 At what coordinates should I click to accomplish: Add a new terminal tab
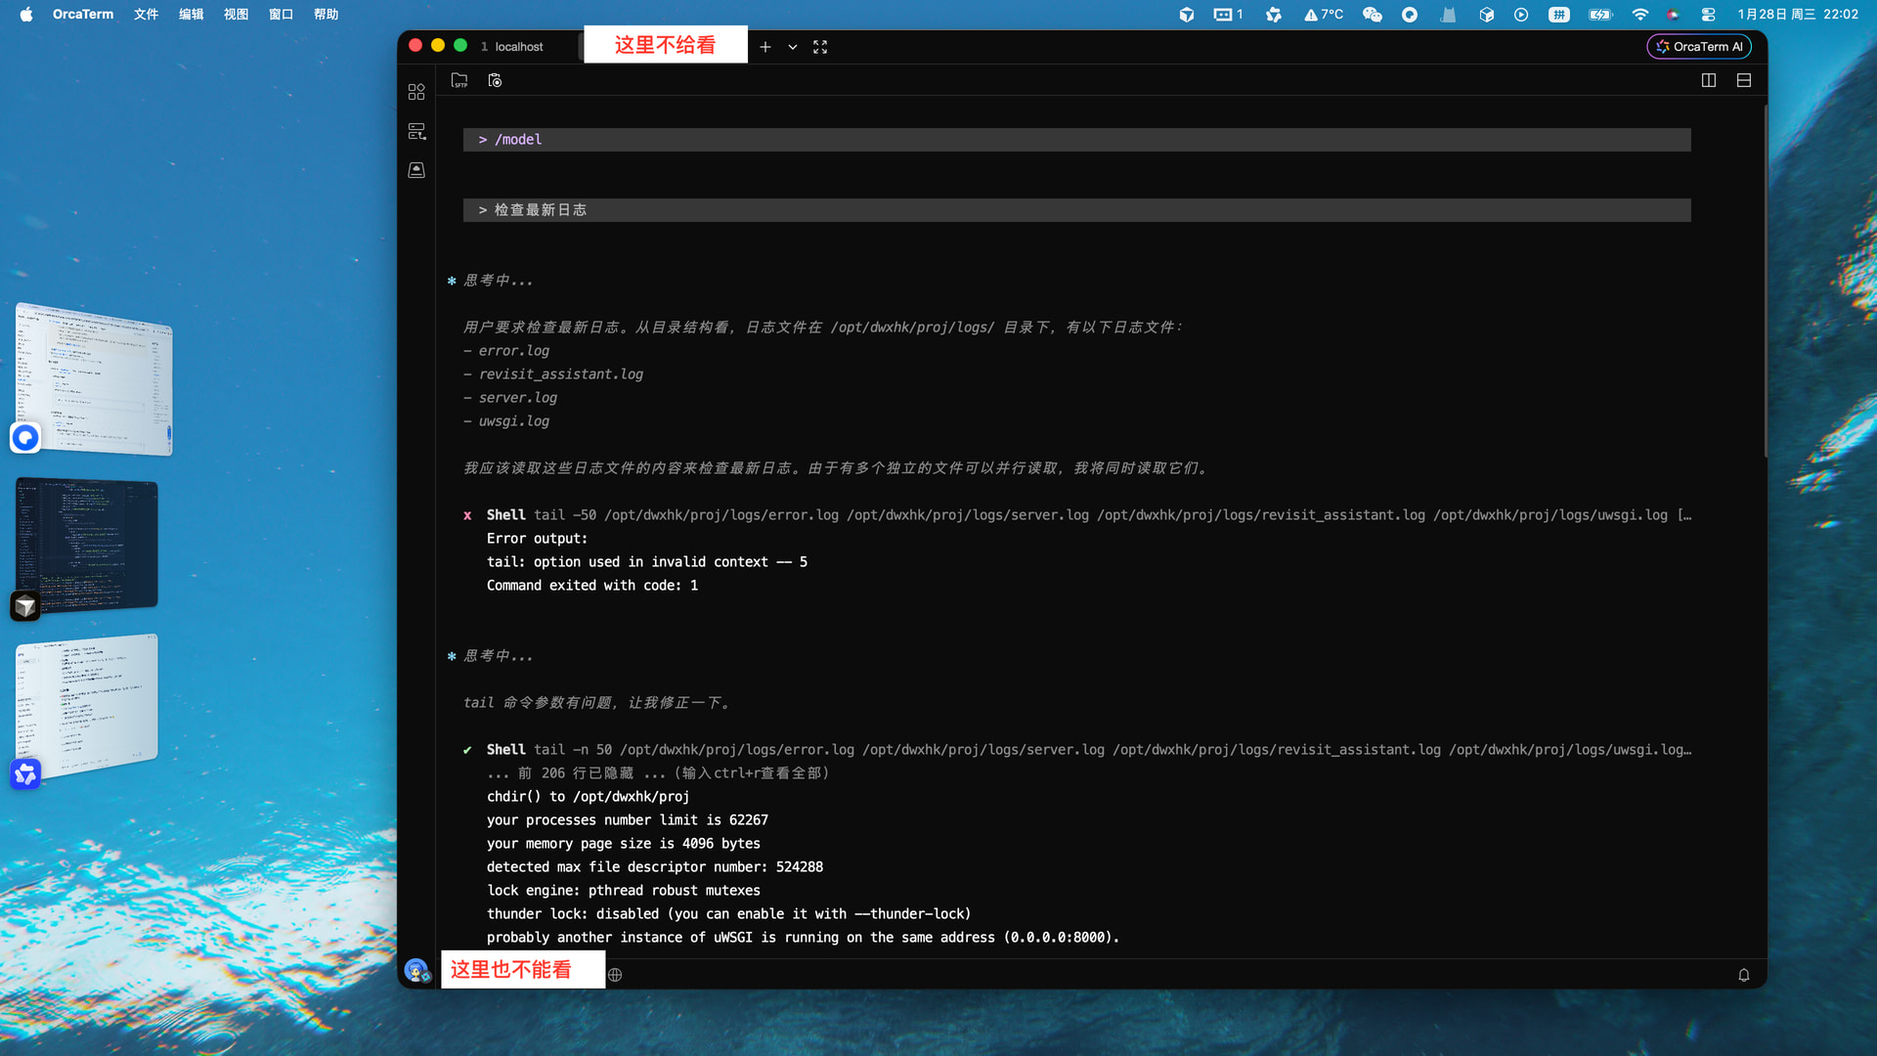point(765,47)
